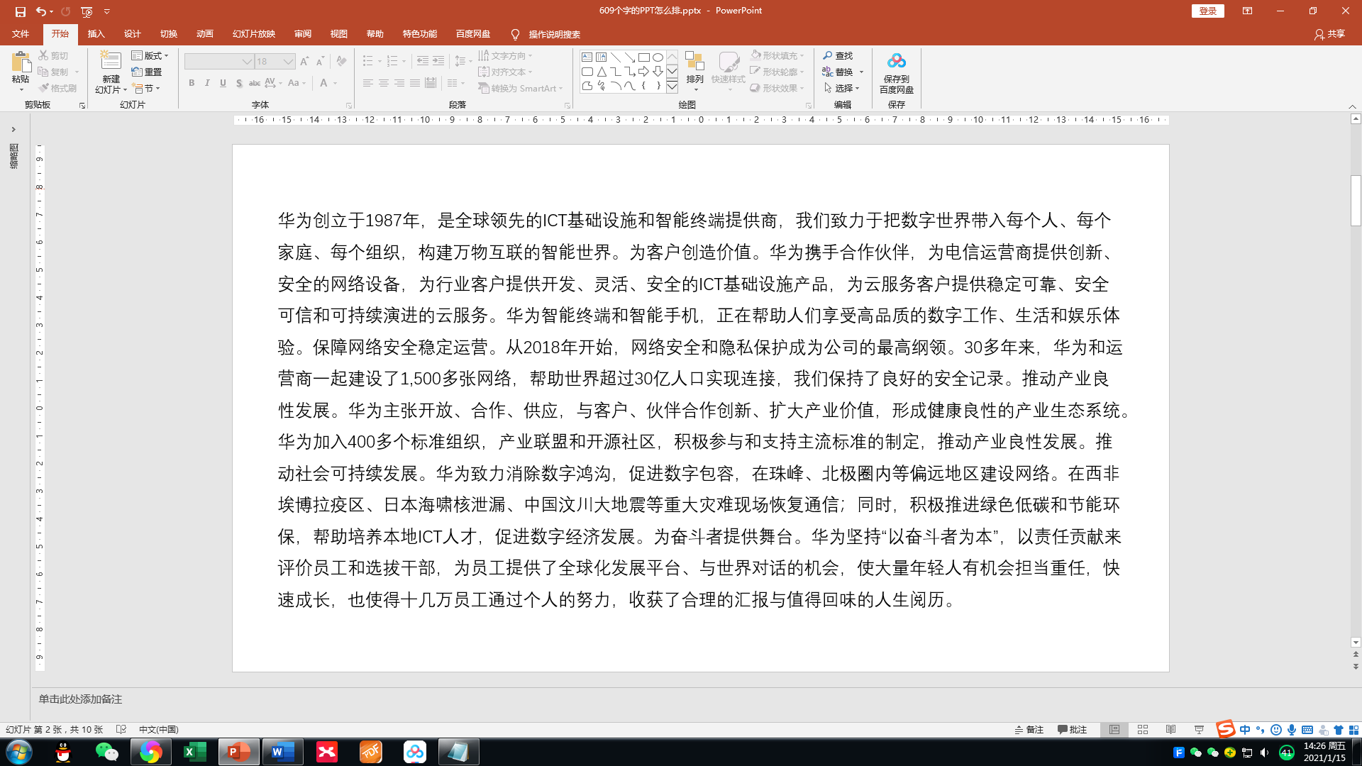The image size is (1362, 766).
Task: Switch to the View (视图) tab
Action: click(x=338, y=34)
